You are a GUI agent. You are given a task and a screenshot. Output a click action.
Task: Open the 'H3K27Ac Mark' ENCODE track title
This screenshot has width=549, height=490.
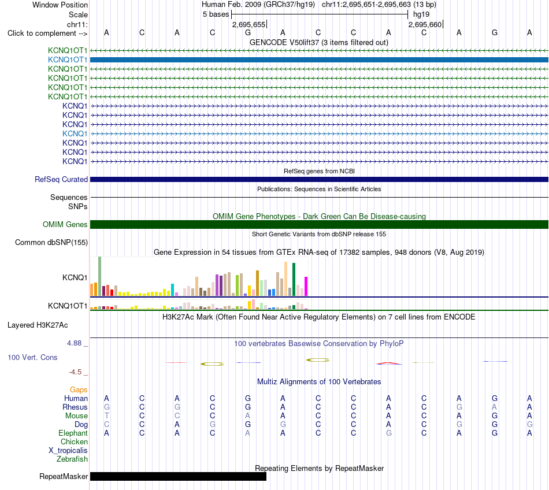point(319,317)
